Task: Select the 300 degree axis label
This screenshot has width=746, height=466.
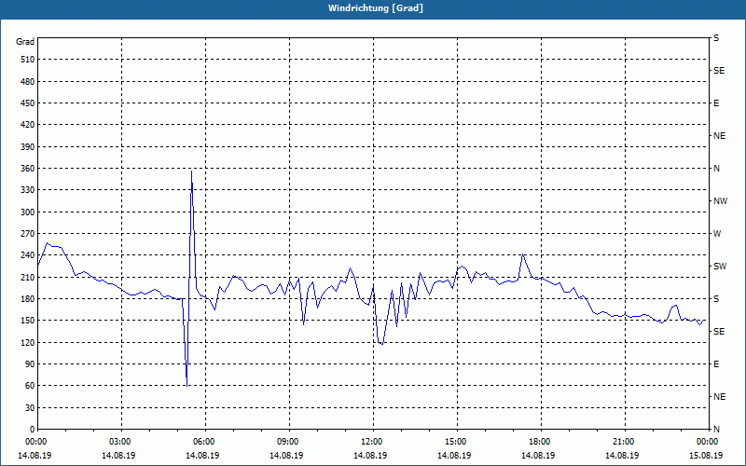Action: pyautogui.click(x=28, y=212)
